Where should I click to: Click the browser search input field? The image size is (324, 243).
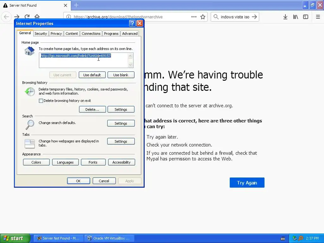[235, 17]
